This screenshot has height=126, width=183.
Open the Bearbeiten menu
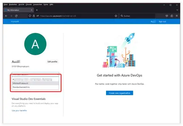13,4
